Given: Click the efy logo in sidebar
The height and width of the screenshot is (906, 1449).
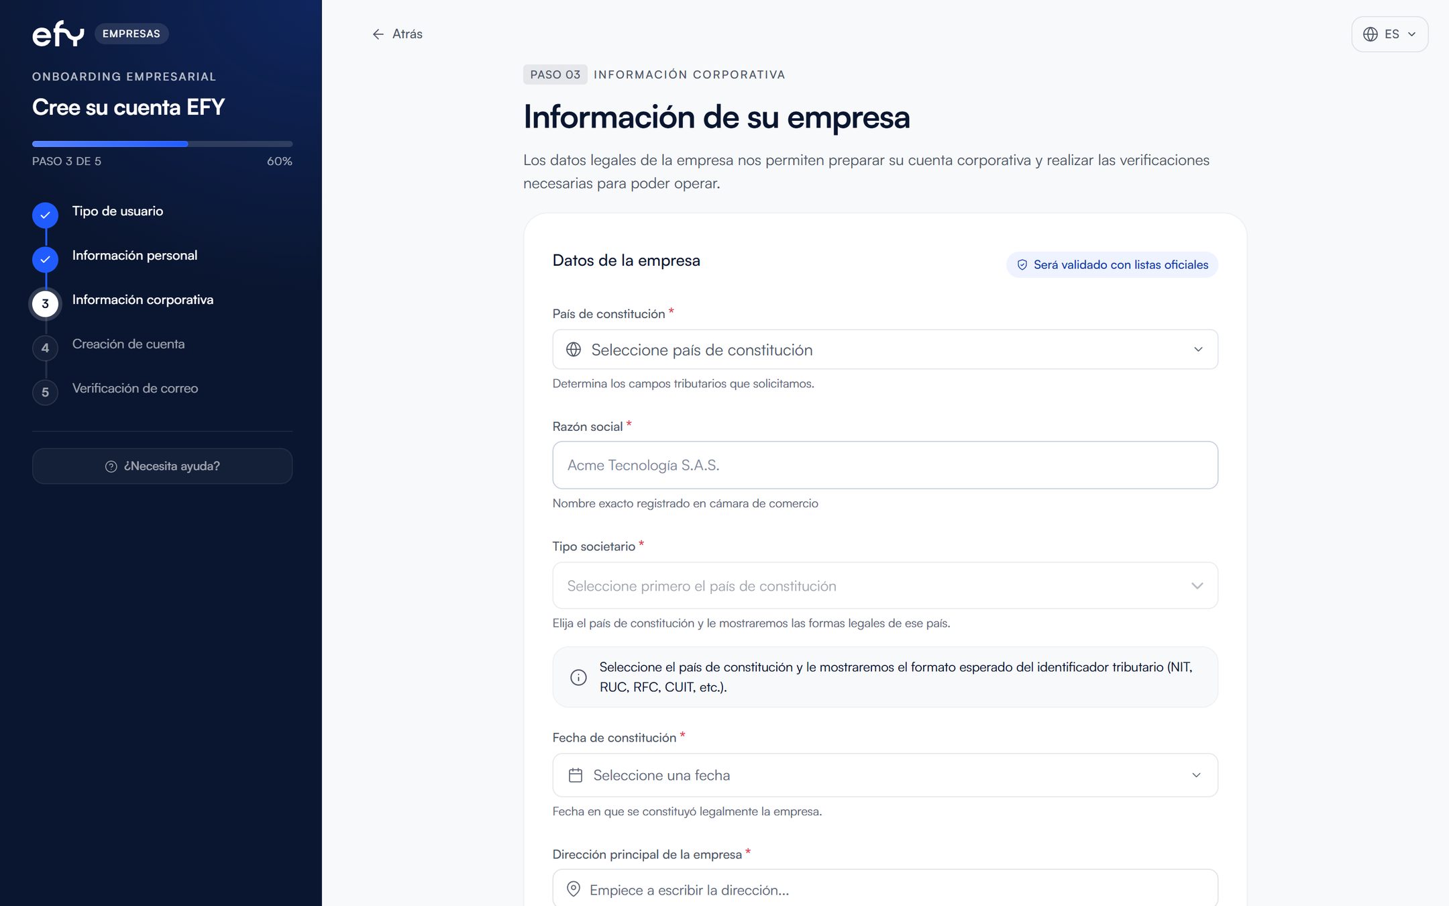Looking at the screenshot, I should tap(58, 34).
